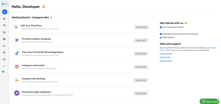The width and height of the screenshot is (221, 104).
Task: Click 'takes 5 mins' badge on Train AI Chat Bot
Action: [141, 54]
